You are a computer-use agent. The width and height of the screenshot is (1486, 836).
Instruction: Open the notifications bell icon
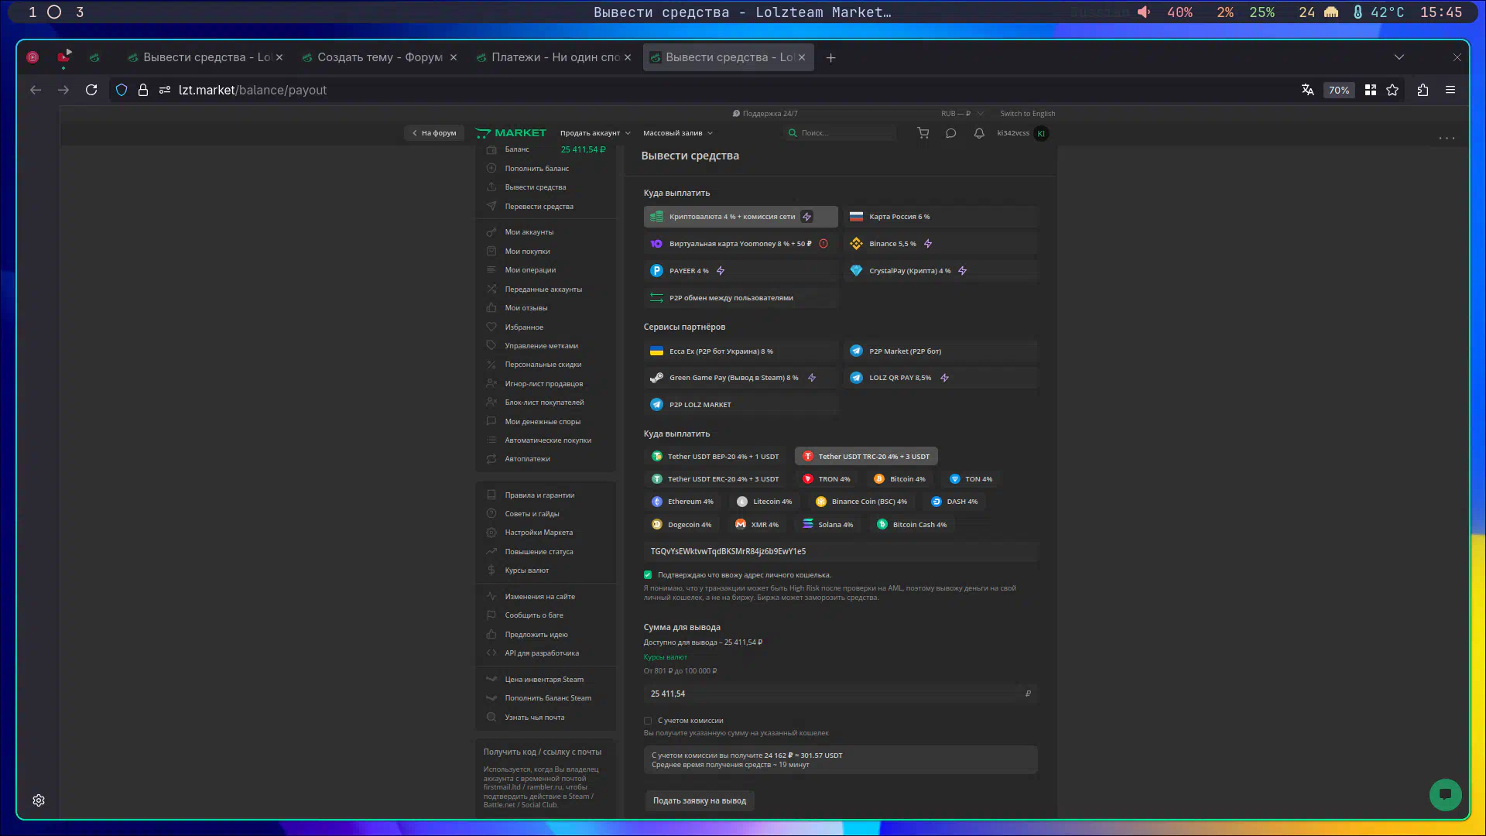click(979, 133)
